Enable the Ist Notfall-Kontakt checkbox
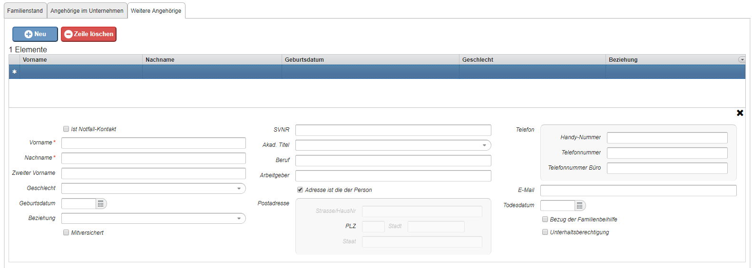Screen dimensions: 752x268 [x=66, y=129]
